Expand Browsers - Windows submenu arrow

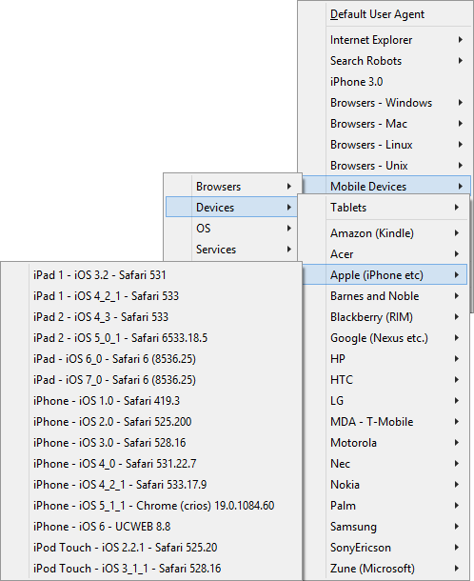461,103
